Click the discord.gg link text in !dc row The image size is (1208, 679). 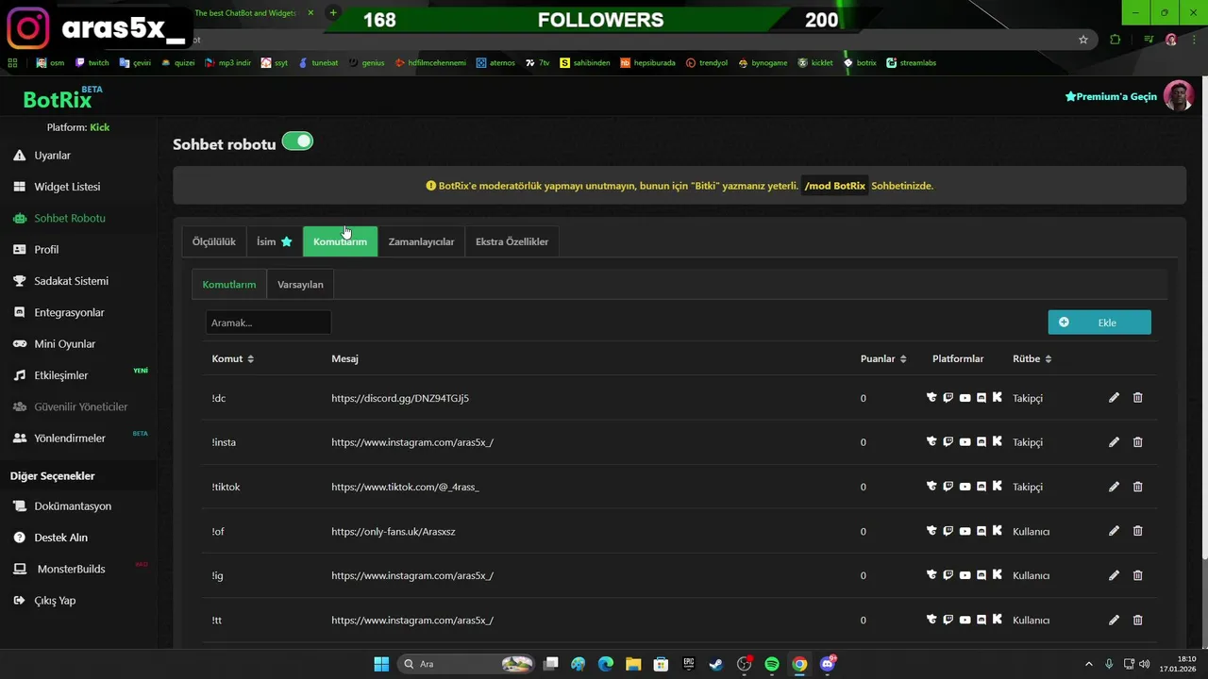coord(400,398)
